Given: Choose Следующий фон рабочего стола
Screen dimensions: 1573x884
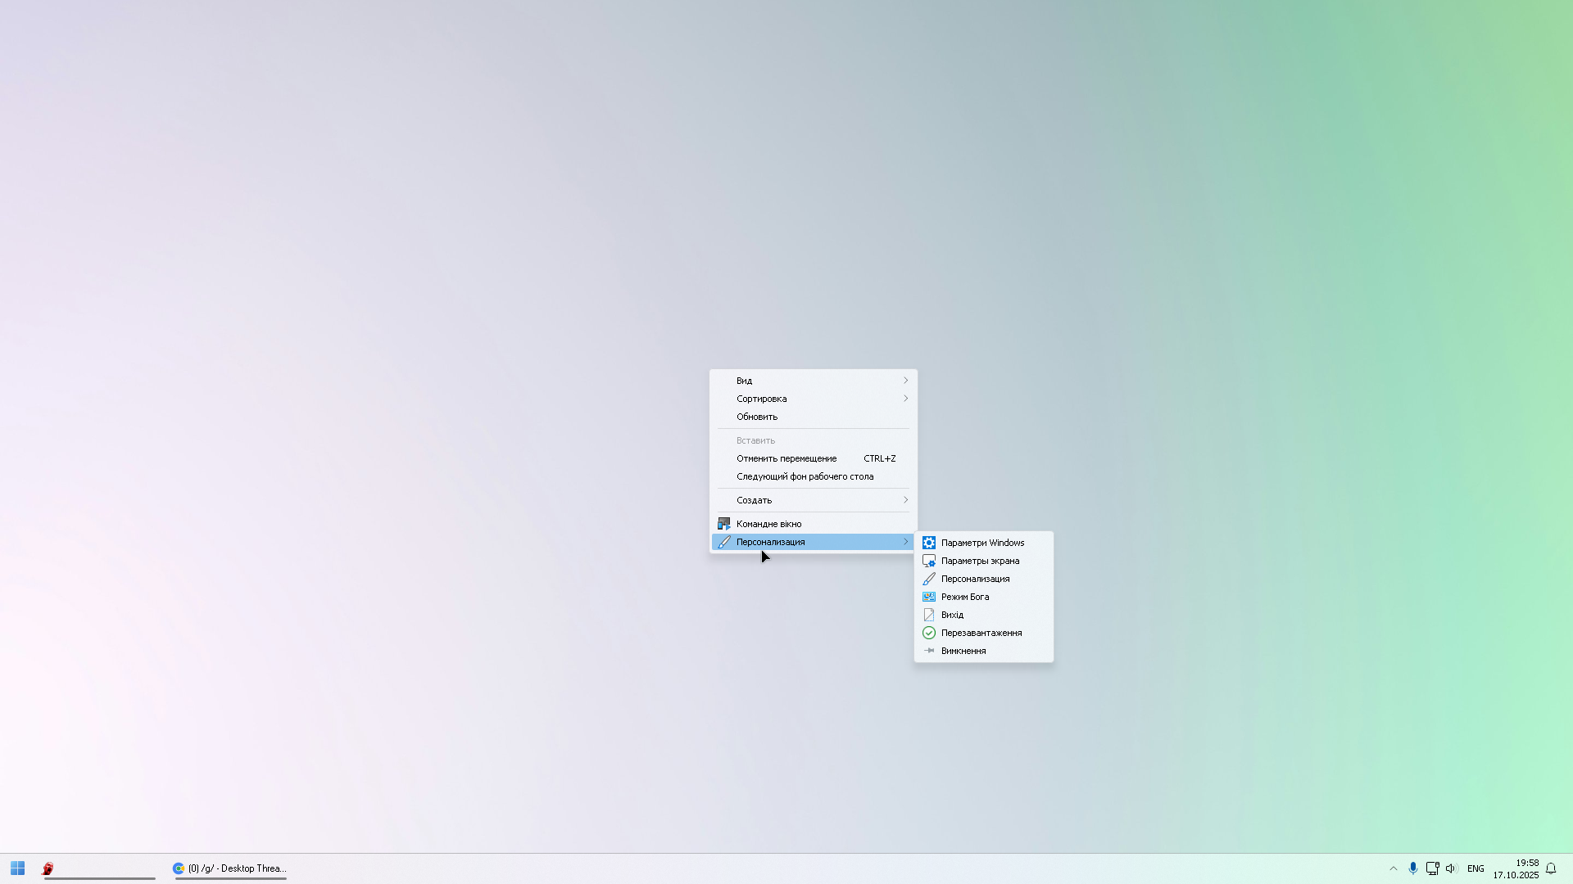Looking at the screenshot, I should pyautogui.click(x=805, y=476).
